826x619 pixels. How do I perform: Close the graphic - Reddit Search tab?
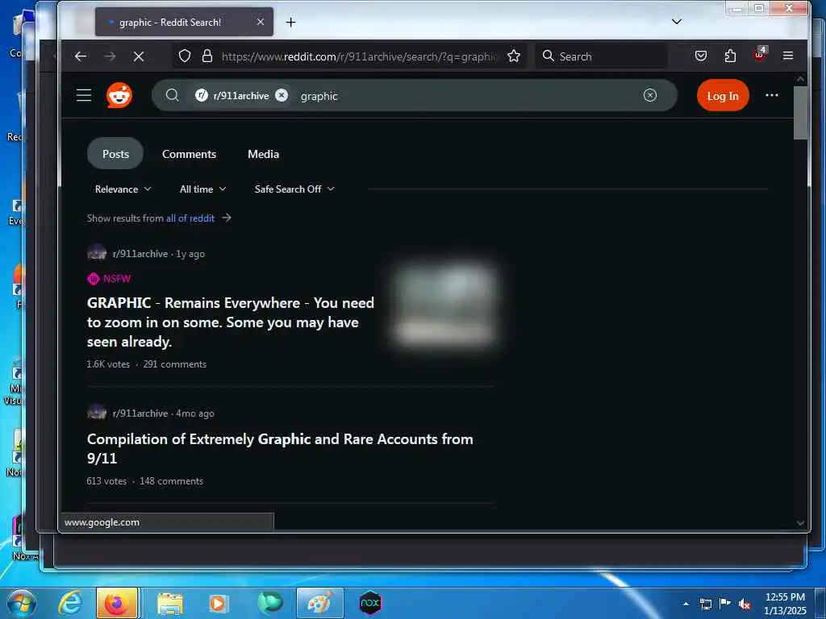click(261, 22)
